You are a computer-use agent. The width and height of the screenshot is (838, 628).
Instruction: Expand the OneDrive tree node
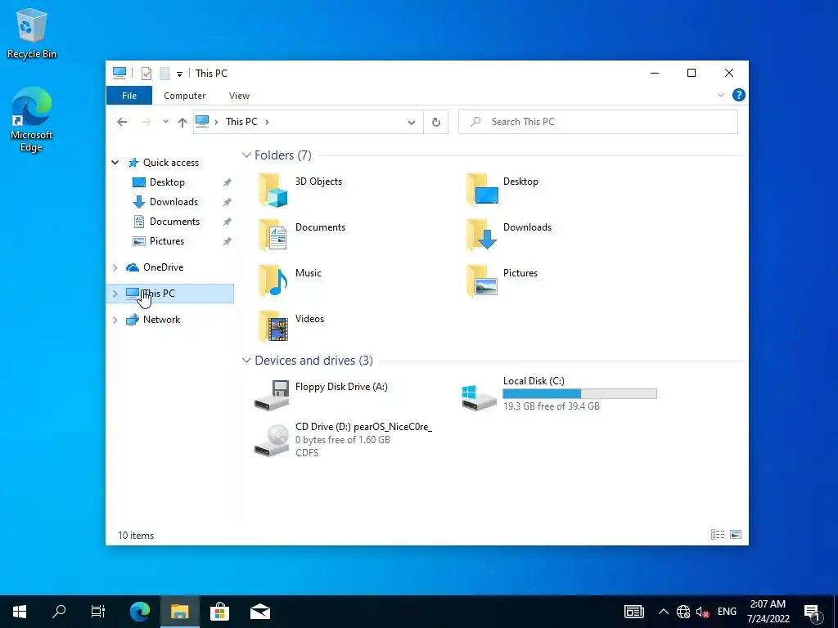pyautogui.click(x=115, y=267)
